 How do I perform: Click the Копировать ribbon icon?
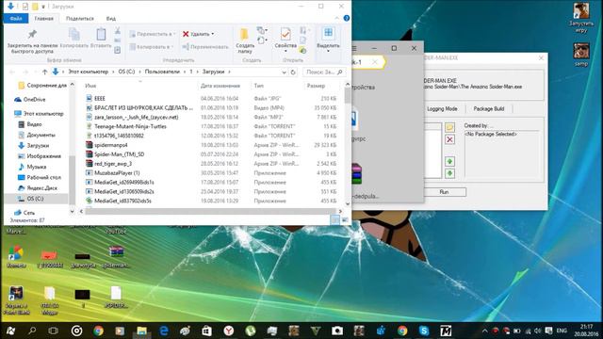click(74, 39)
